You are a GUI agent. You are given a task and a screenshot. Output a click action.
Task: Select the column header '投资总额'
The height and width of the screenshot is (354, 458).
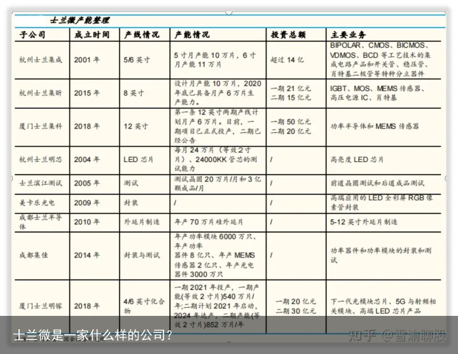(288, 35)
